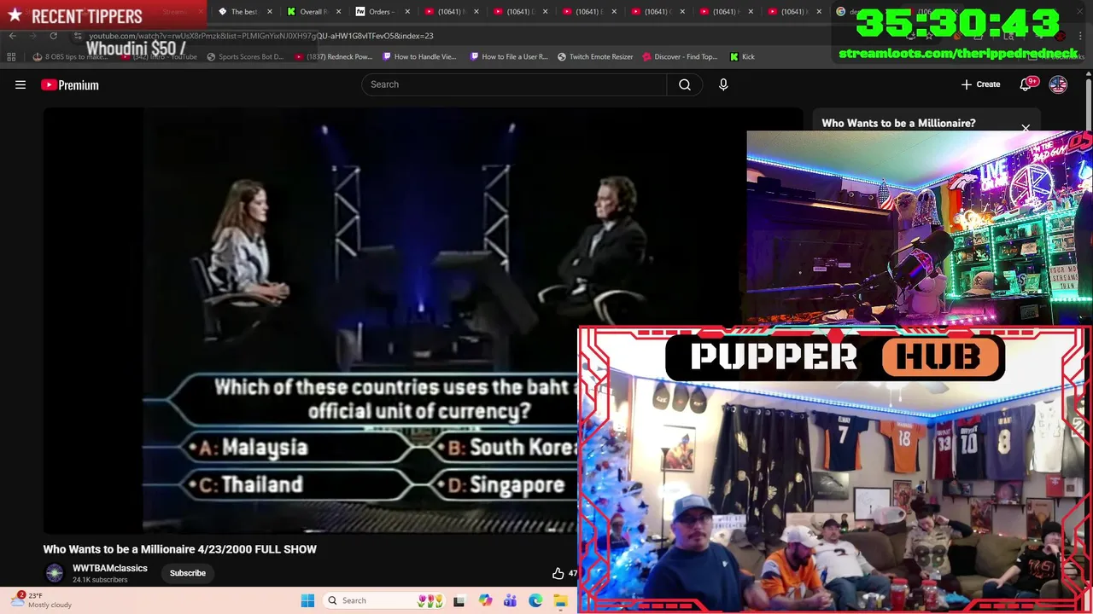Open Microsoft Edge from taskbar
This screenshot has width=1093, height=614.
click(535, 600)
